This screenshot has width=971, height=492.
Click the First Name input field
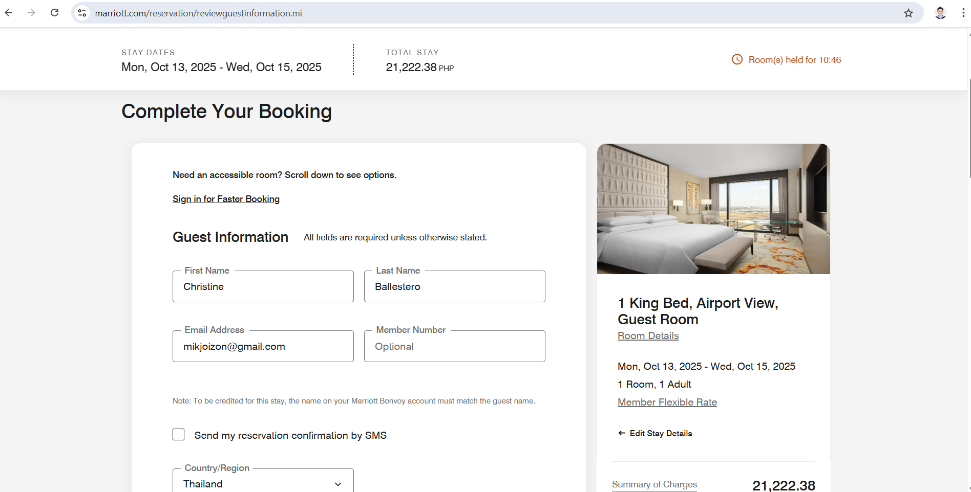tap(263, 286)
